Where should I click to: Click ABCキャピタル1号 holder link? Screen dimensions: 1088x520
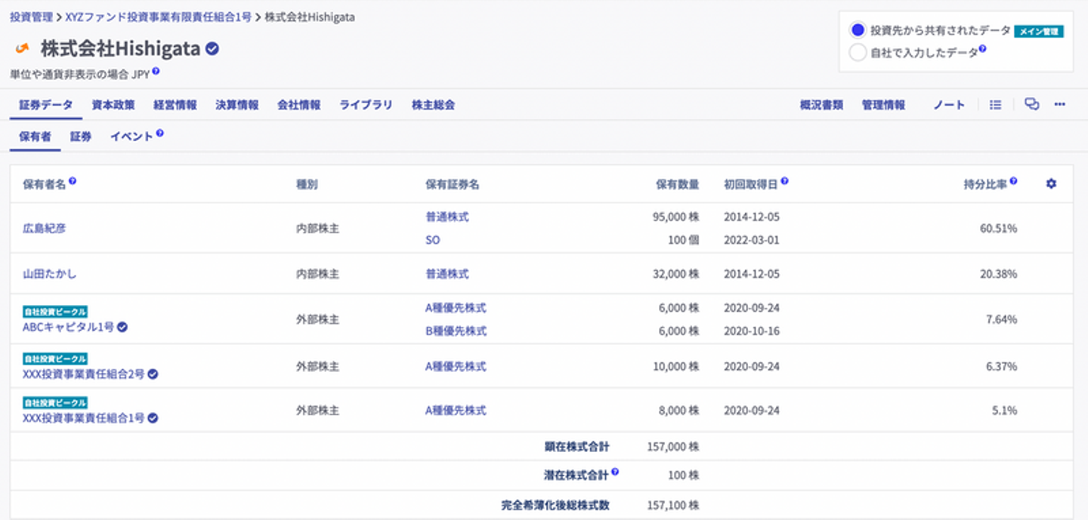pos(68,327)
